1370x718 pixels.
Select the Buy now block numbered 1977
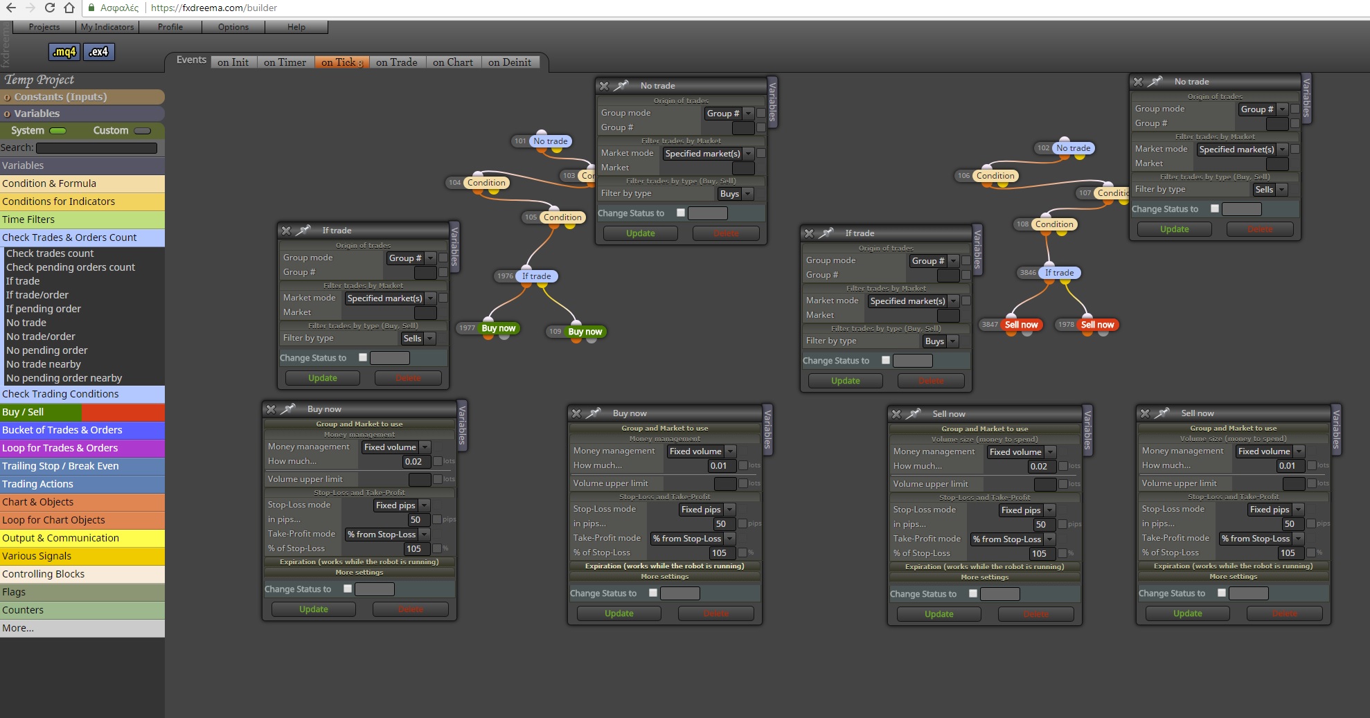pyautogui.click(x=498, y=328)
